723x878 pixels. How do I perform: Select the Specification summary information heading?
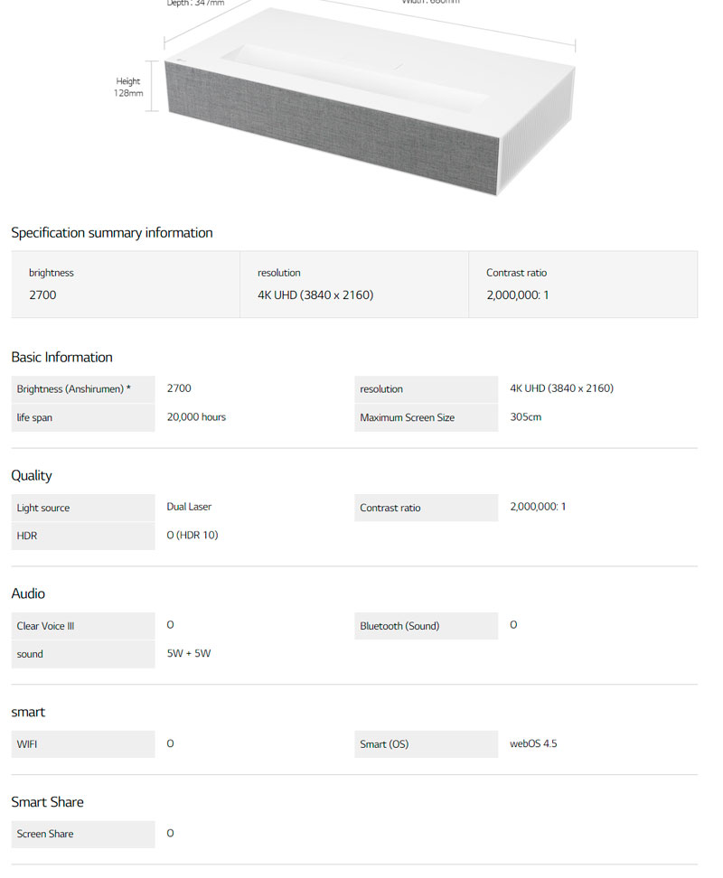pos(112,233)
